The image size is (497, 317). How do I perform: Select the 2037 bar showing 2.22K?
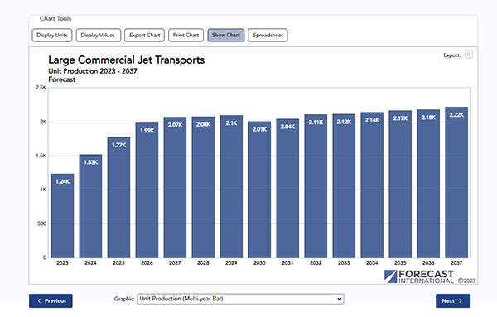coord(456,182)
